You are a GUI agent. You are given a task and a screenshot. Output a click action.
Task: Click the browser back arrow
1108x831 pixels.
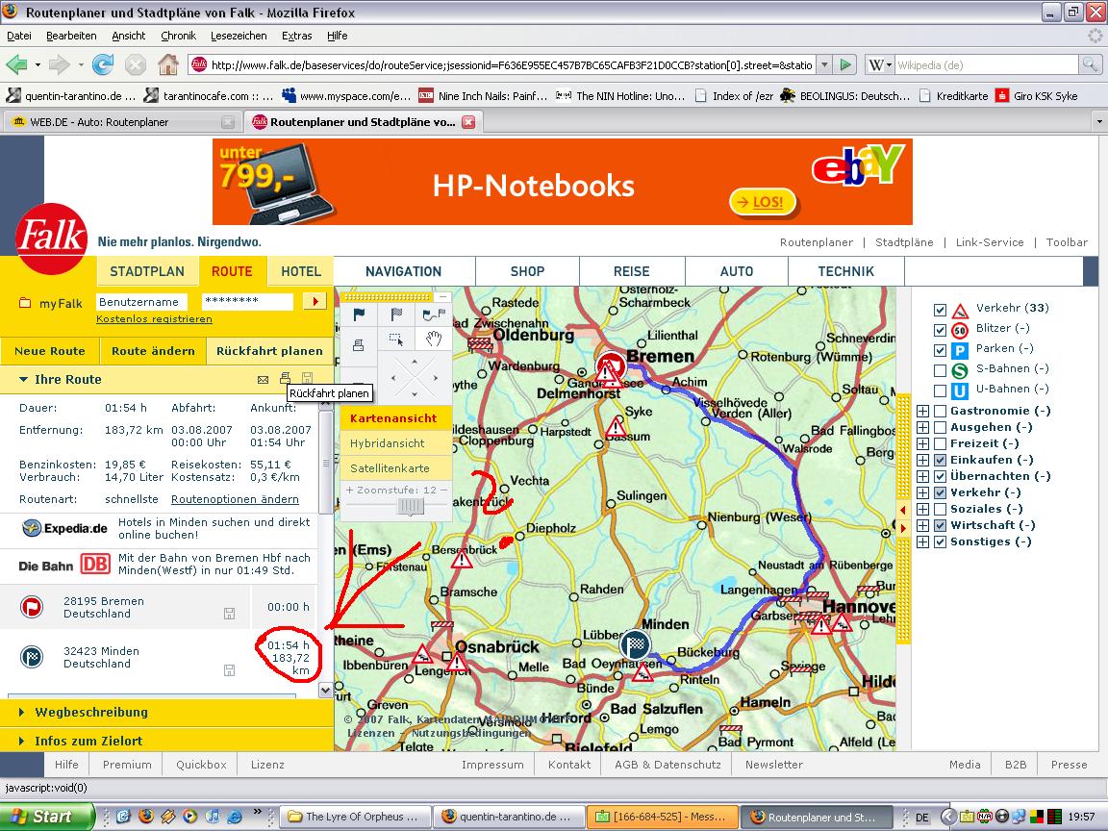click(17, 65)
